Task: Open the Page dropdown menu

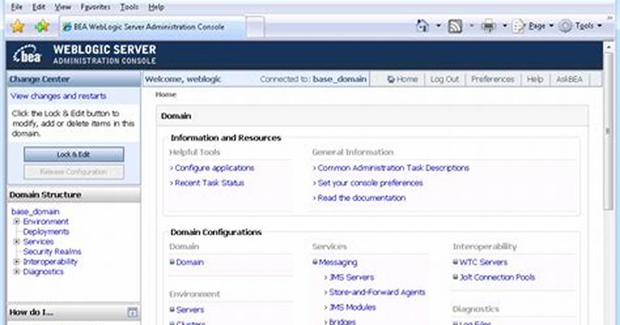Action: coord(533,26)
